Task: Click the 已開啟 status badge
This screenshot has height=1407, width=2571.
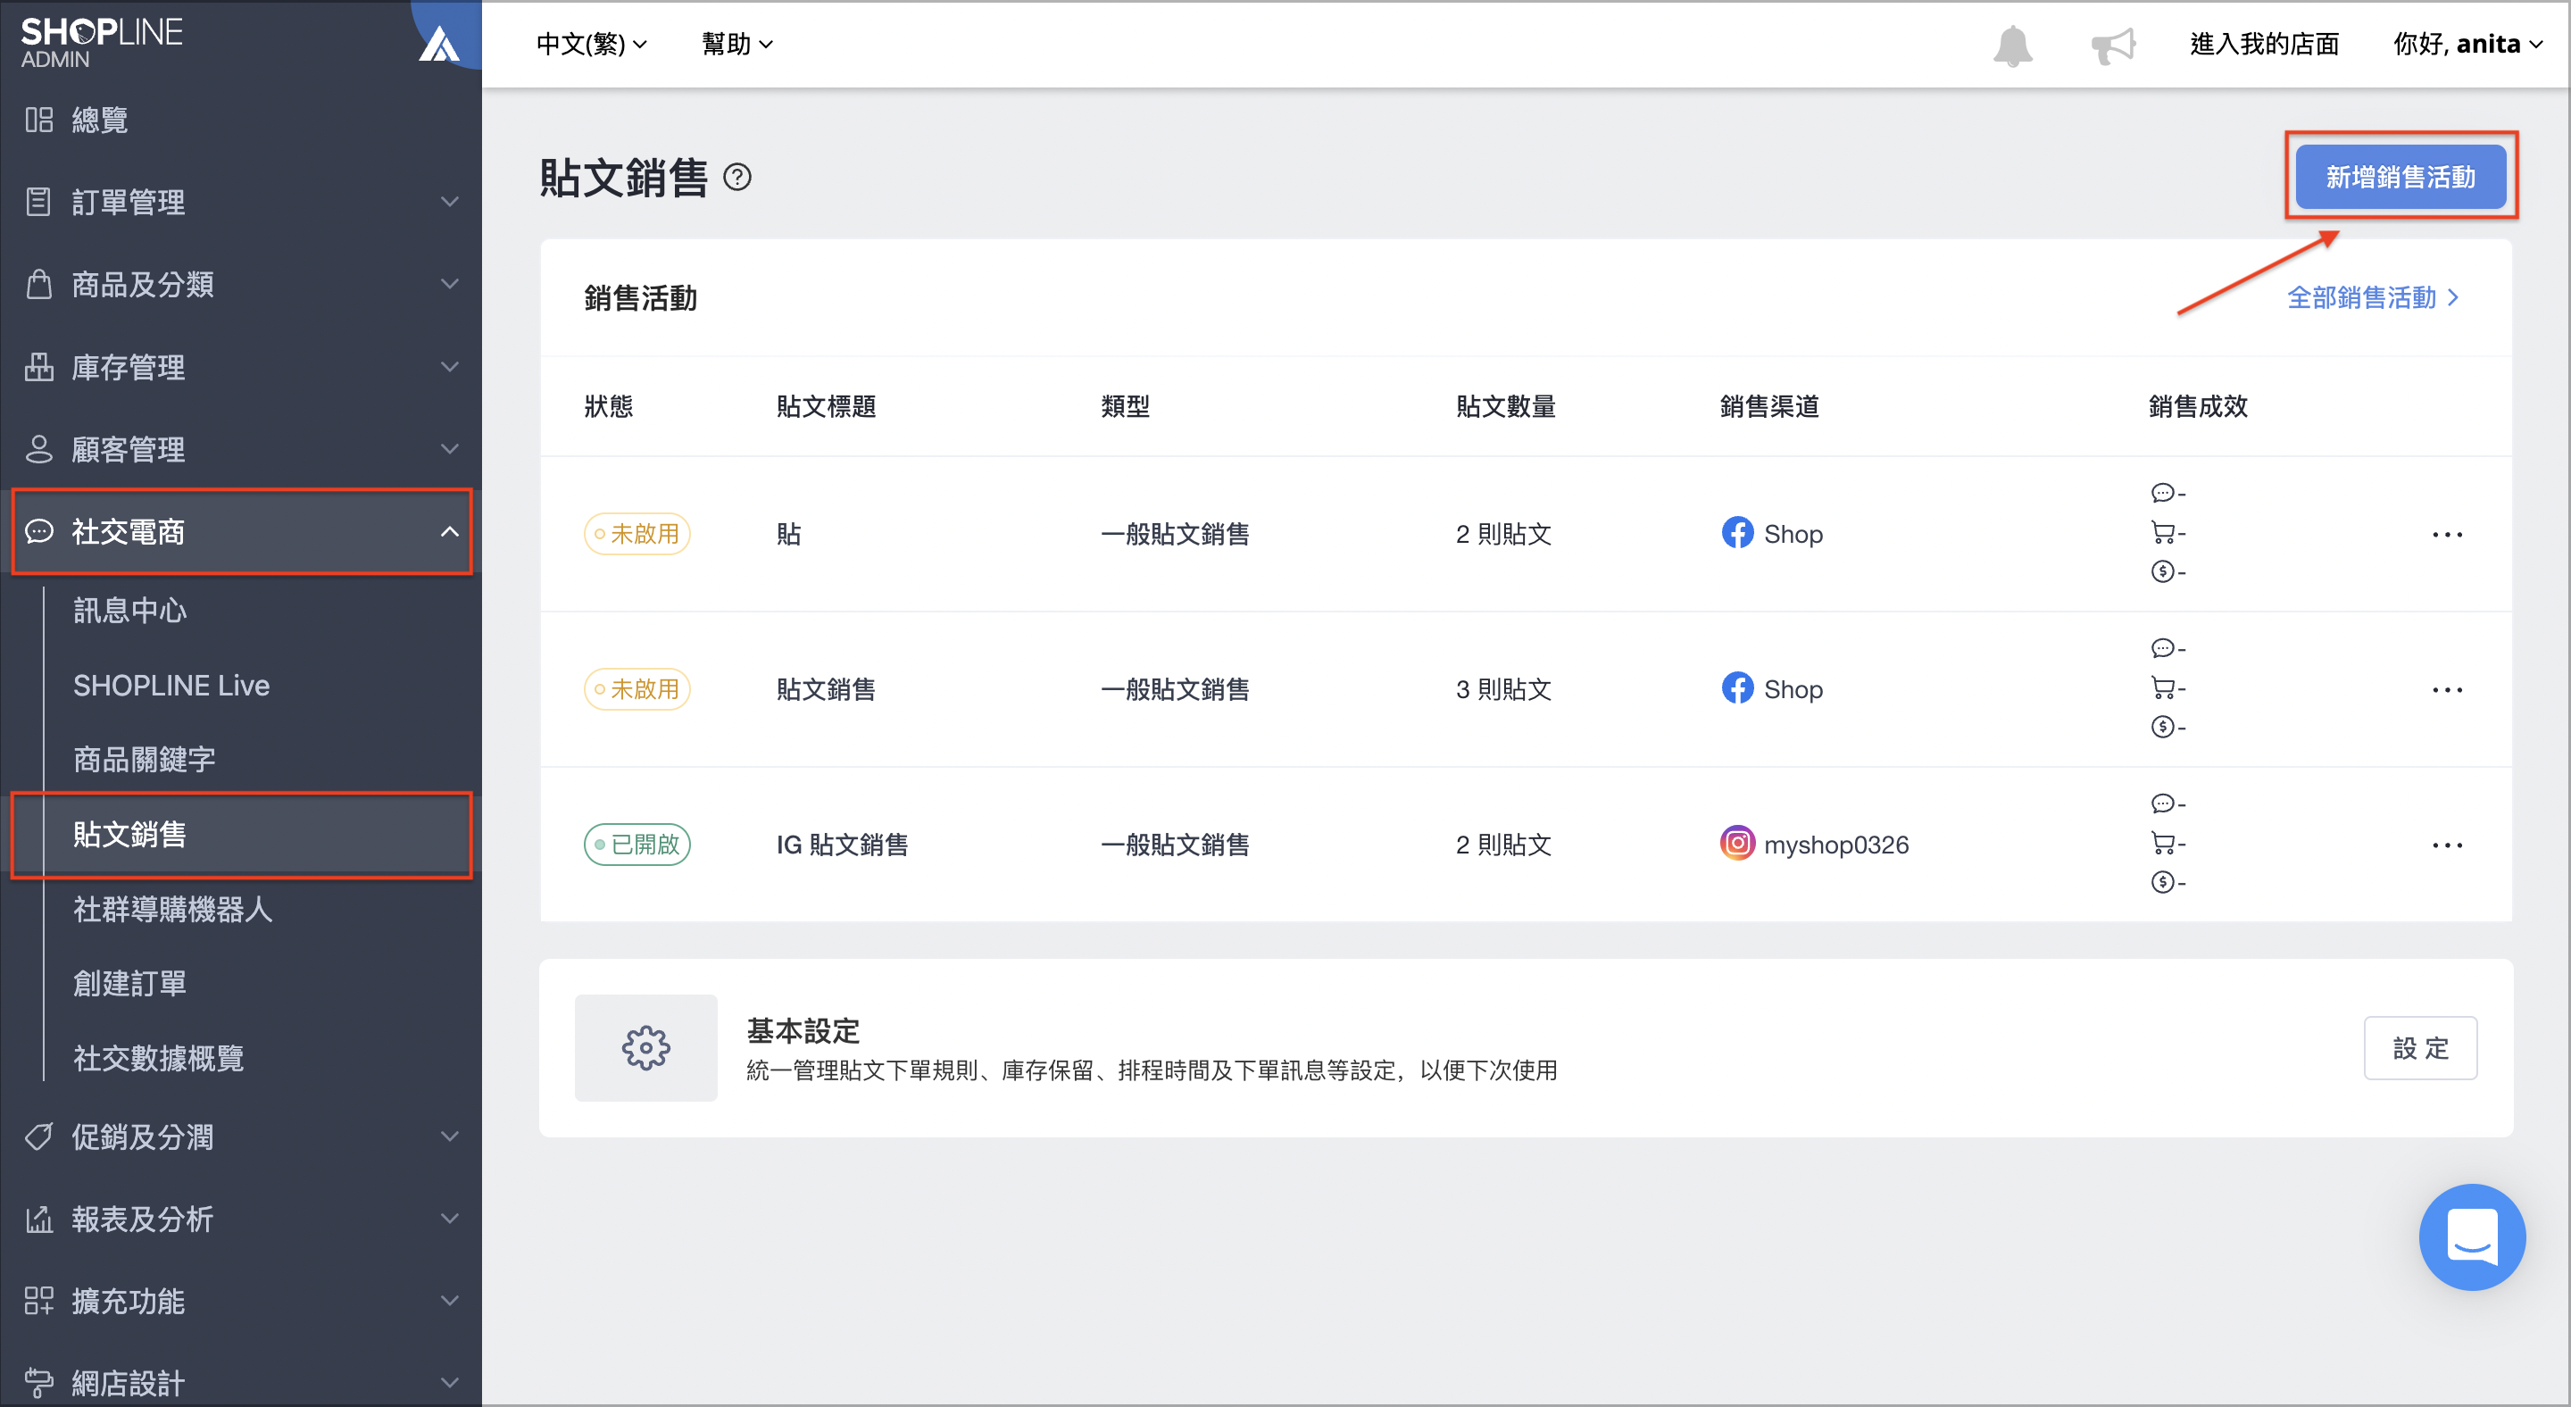Action: (x=637, y=845)
